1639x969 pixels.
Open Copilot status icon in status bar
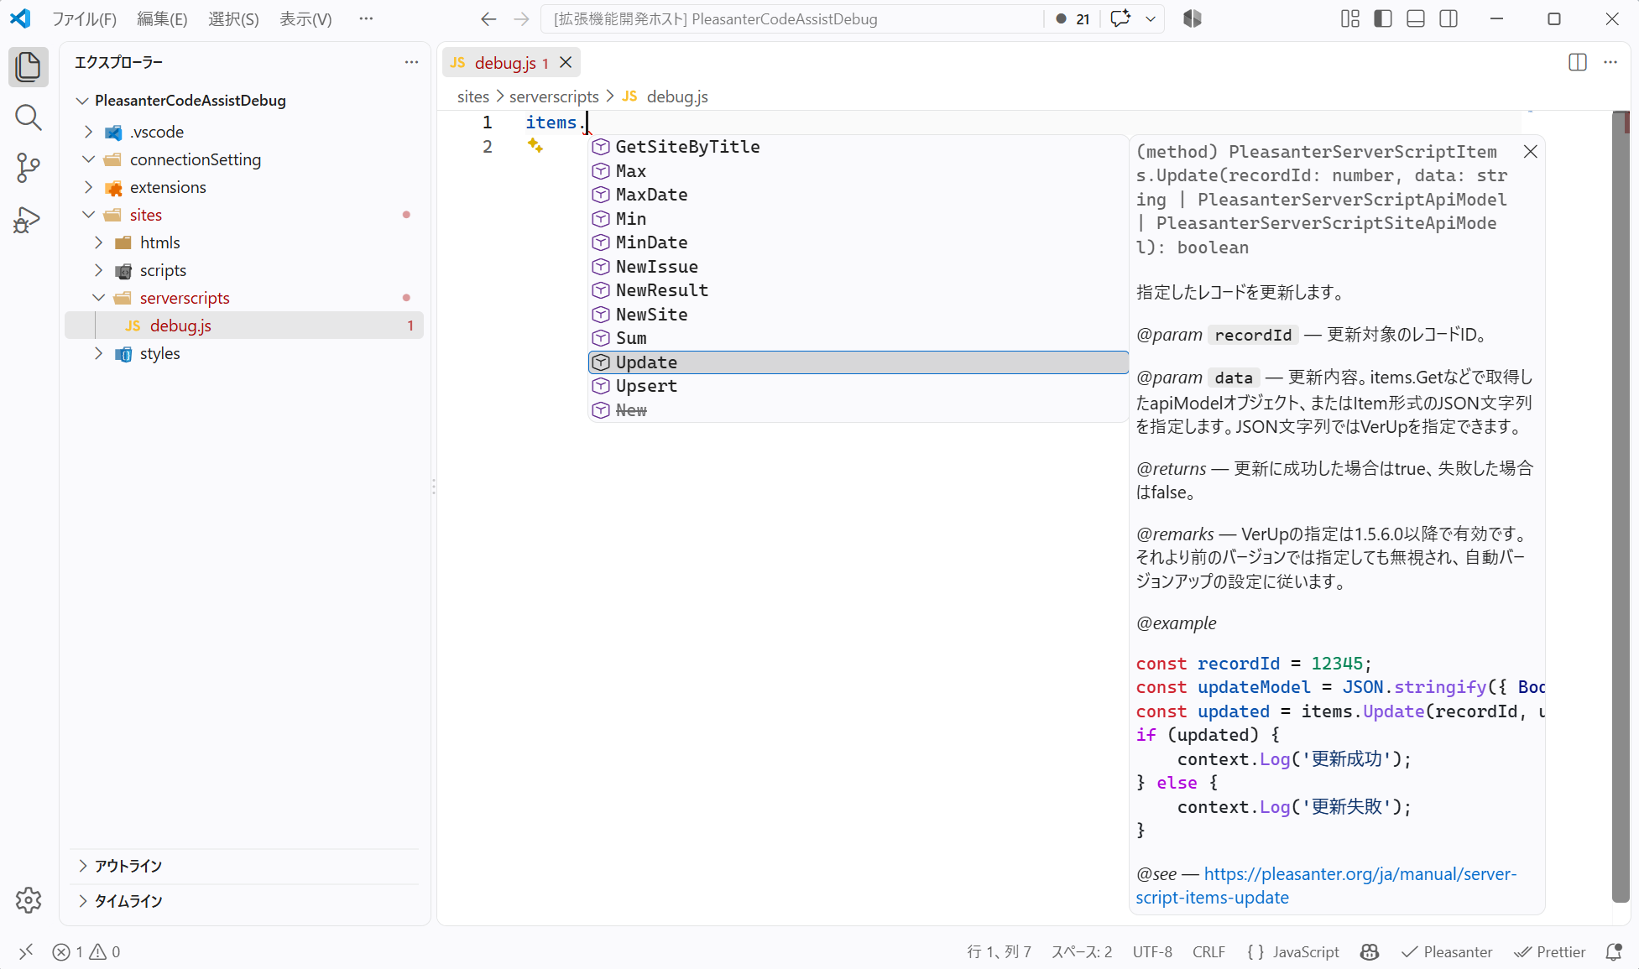pos(1370,951)
